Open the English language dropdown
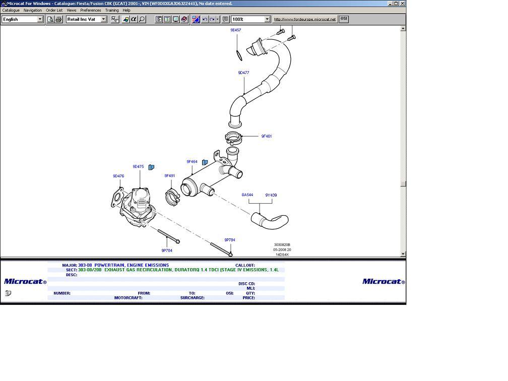Image resolution: width=508 pixels, height=381 pixels. tap(40, 19)
